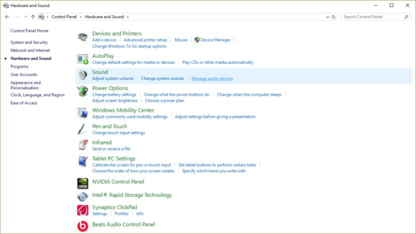Click Change when the computer sleeps
The height and width of the screenshot is (234, 416).
[x=249, y=94]
